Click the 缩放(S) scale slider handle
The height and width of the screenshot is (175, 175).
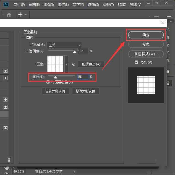(x=55, y=77)
